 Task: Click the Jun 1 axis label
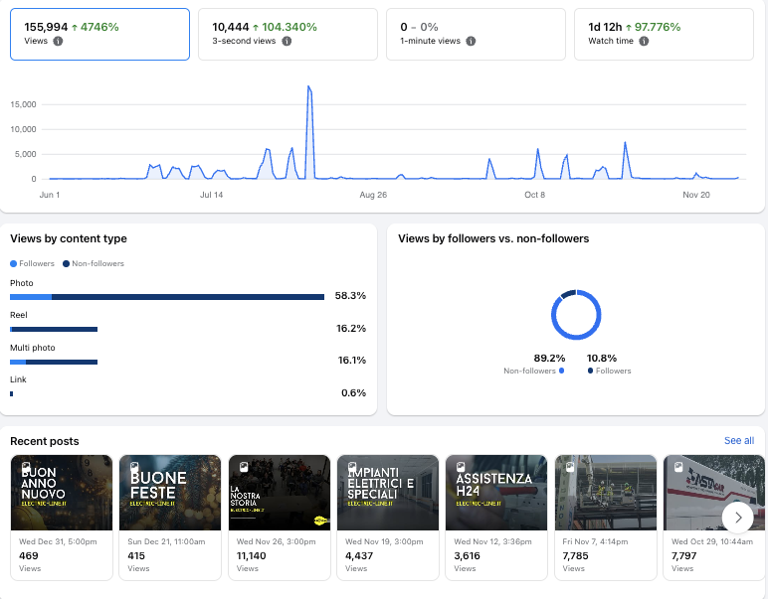50,195
